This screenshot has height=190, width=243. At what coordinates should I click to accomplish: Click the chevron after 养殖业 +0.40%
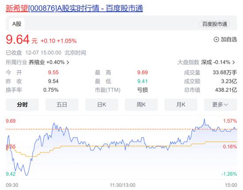(68, 62)
